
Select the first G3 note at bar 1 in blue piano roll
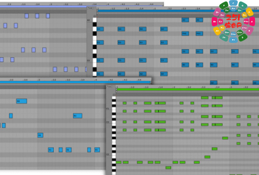(100, 29)
